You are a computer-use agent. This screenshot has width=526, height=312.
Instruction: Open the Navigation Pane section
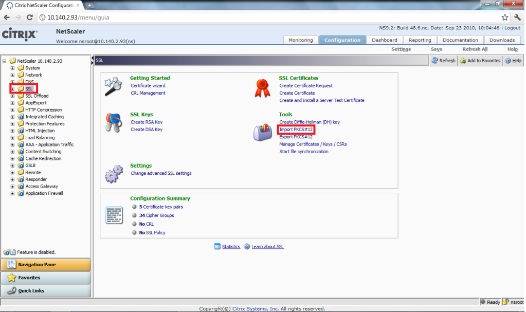coord(46,264)
